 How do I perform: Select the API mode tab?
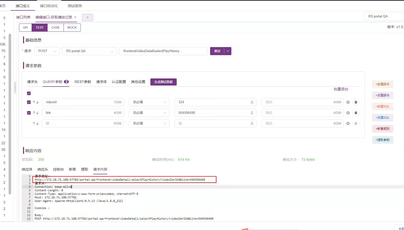click(x=26, y=28)
